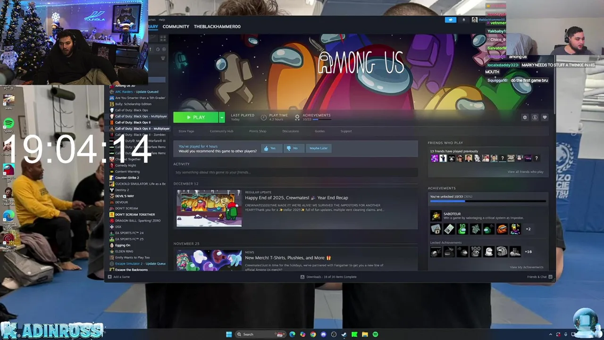
Task: Click the achievements progress bar in sidebar
Action: (x=488, y=201)
